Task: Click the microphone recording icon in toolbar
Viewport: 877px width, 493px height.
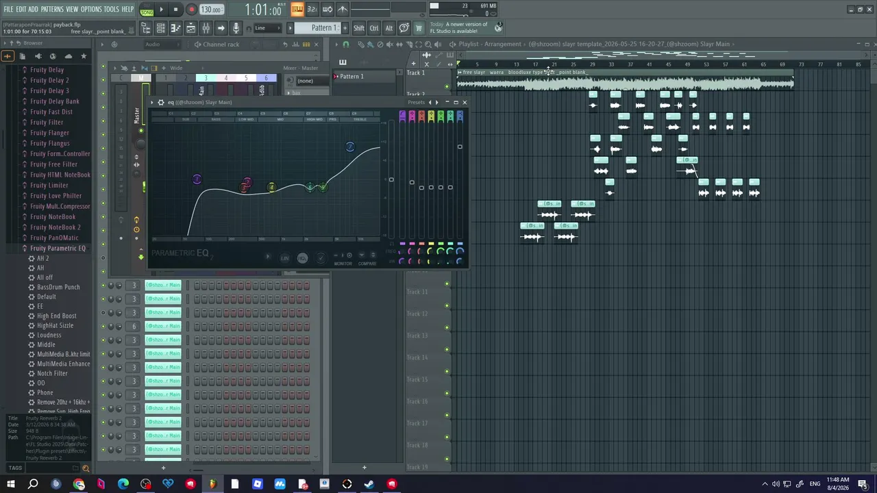Action: pos(236,28)
